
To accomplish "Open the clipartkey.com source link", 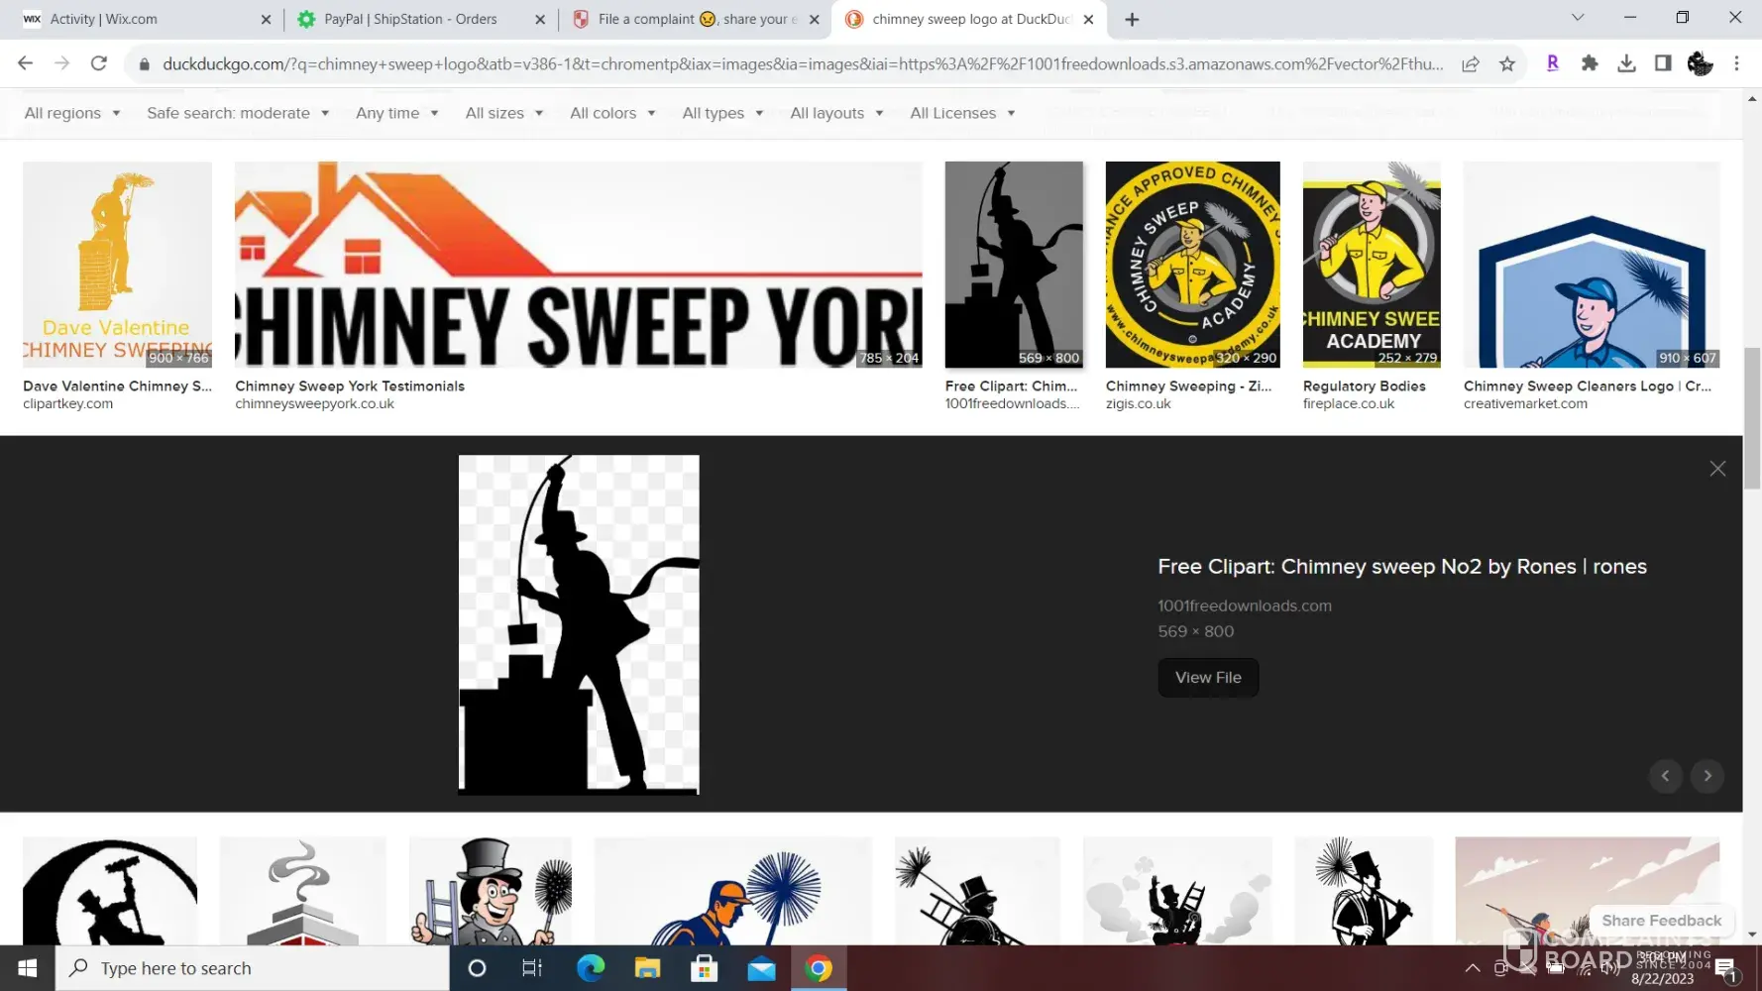I will click(68, 404).
